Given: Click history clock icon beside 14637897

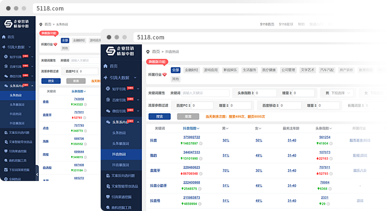Looking at the screenshot, I should 201,143.
